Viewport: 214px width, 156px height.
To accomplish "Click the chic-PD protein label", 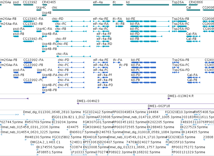I will (63, 60).
